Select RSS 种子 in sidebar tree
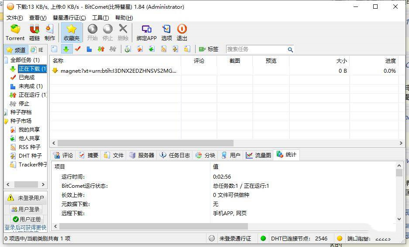Image resolution: width=409 pixels, height=247 pixels. click(x=30, y=147)
